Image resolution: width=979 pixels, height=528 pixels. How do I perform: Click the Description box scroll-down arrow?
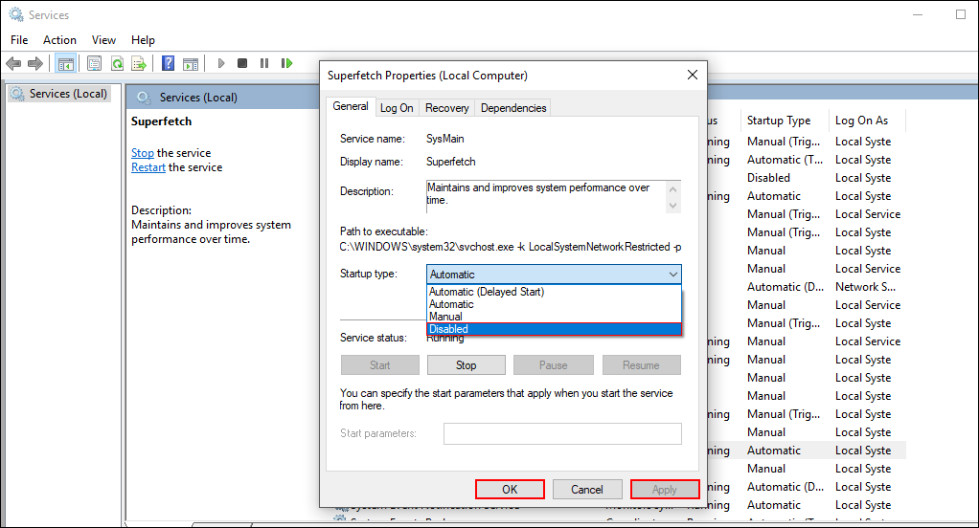672,205
